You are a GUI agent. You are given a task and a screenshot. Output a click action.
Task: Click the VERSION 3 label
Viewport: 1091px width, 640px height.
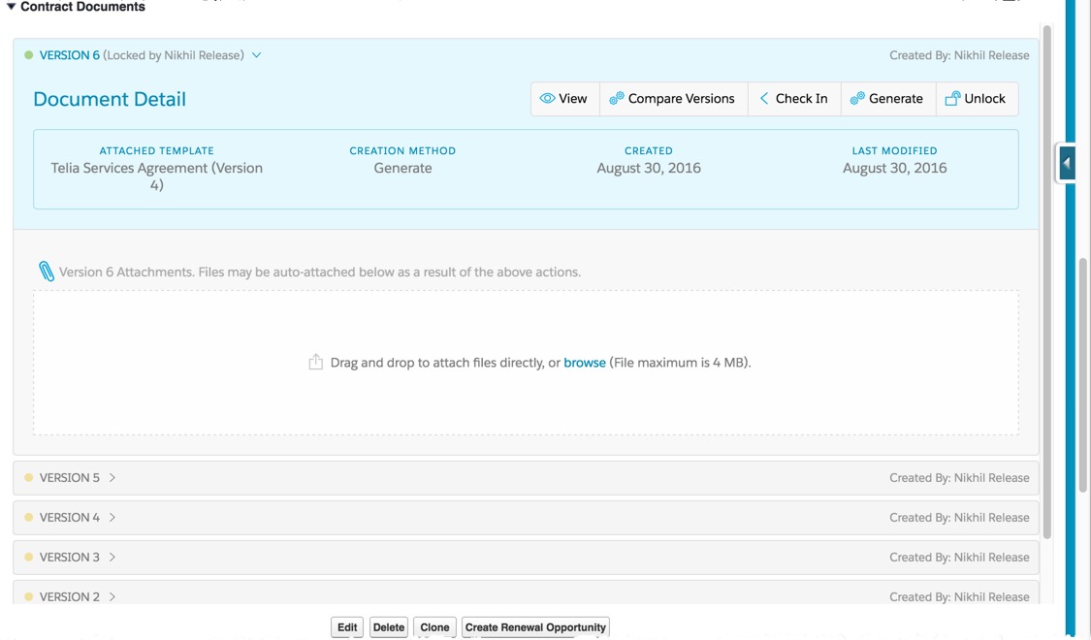click(69, 558)
